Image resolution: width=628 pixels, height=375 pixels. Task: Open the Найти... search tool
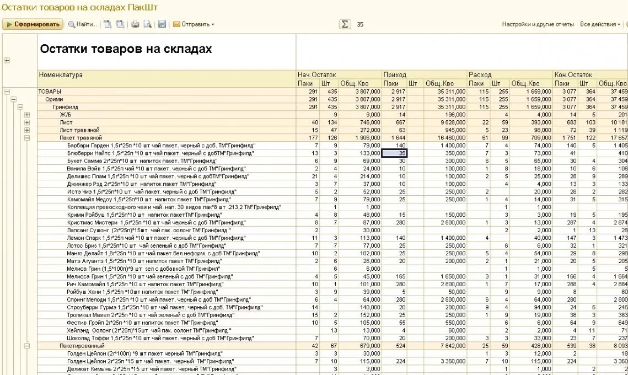point(83,24)
